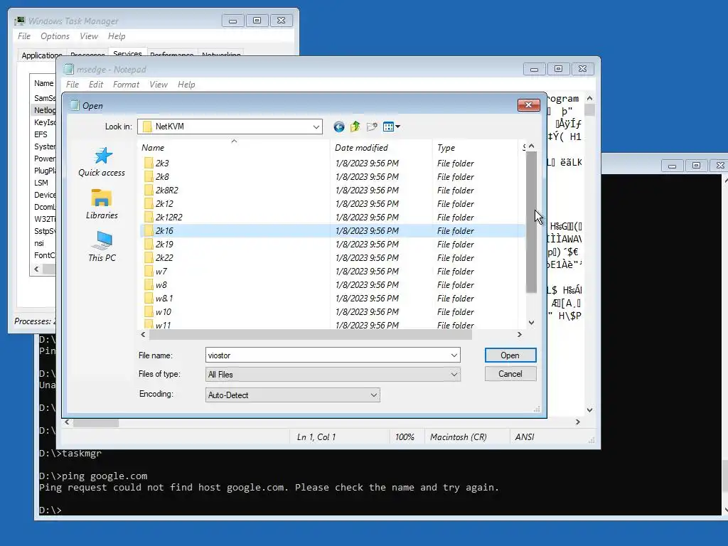
Task: Open Notepad's Format menu
Action: [126, 85]
